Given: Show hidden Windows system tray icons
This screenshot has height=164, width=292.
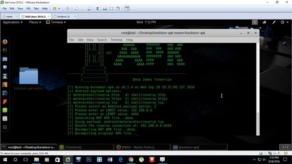Looking at the screenshot, I should pyautogui.click(x=254, y=159).
